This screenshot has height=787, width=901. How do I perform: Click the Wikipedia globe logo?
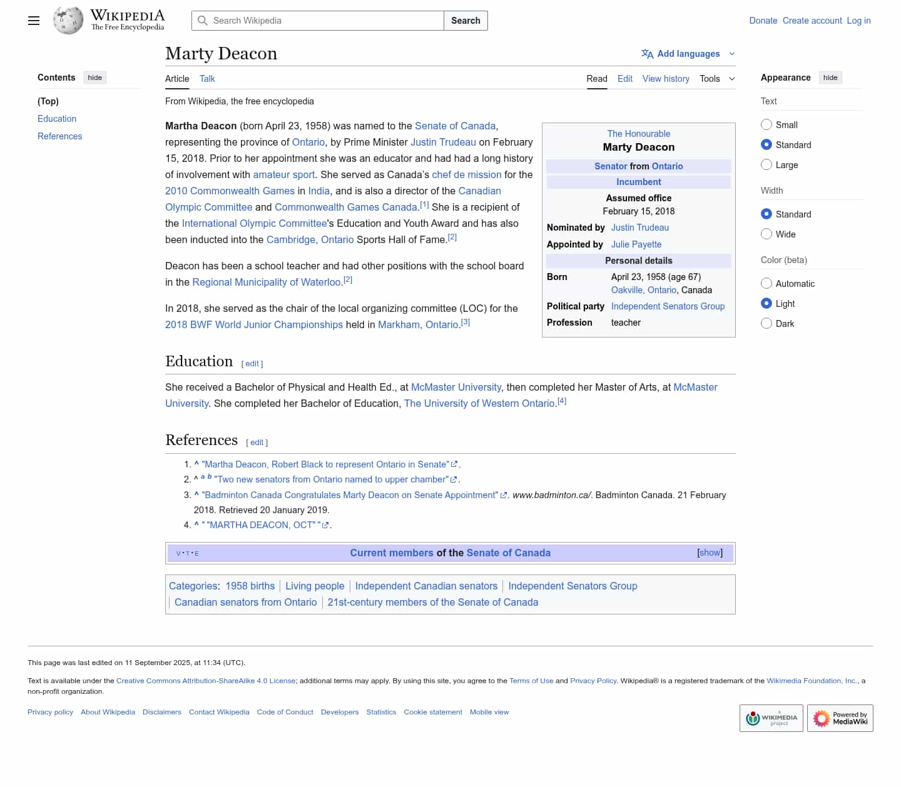[68, 21]
